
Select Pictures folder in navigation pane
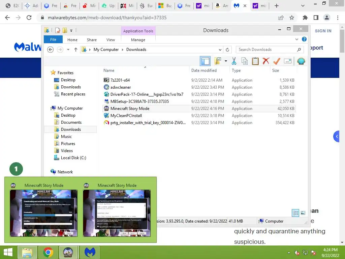point(68,143)
